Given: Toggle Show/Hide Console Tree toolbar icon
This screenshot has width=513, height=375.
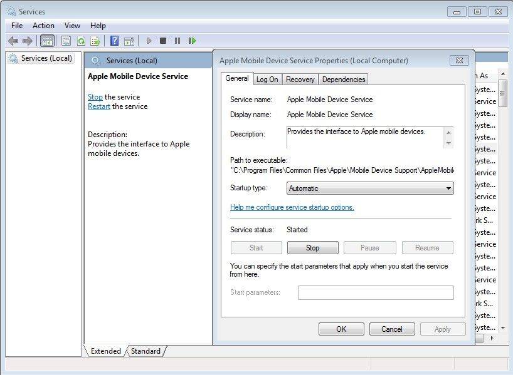Looking at the screenshot, I should click(x=47, y=41).
